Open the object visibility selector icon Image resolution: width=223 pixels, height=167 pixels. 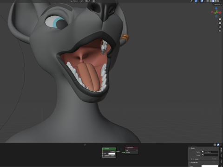coord(191,1)
